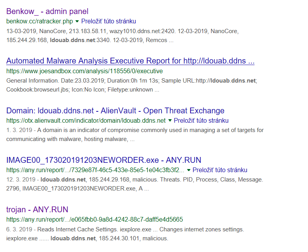Click any.run report URL ending daff5e4d5665

tap(94, 219)
